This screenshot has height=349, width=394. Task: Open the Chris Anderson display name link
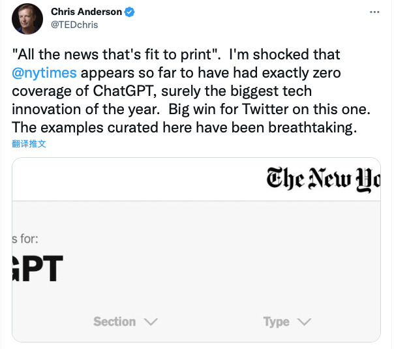[x=87, y=12]
